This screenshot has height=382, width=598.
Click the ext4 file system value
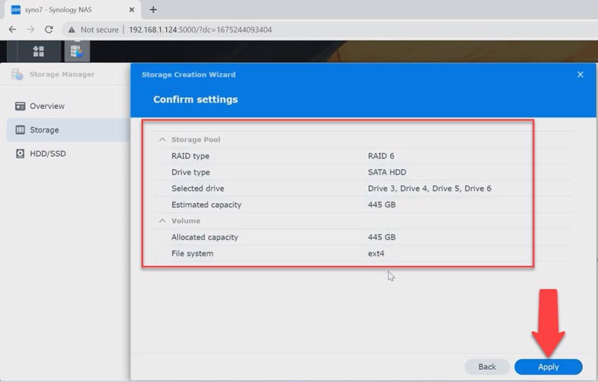coord(376,253)
